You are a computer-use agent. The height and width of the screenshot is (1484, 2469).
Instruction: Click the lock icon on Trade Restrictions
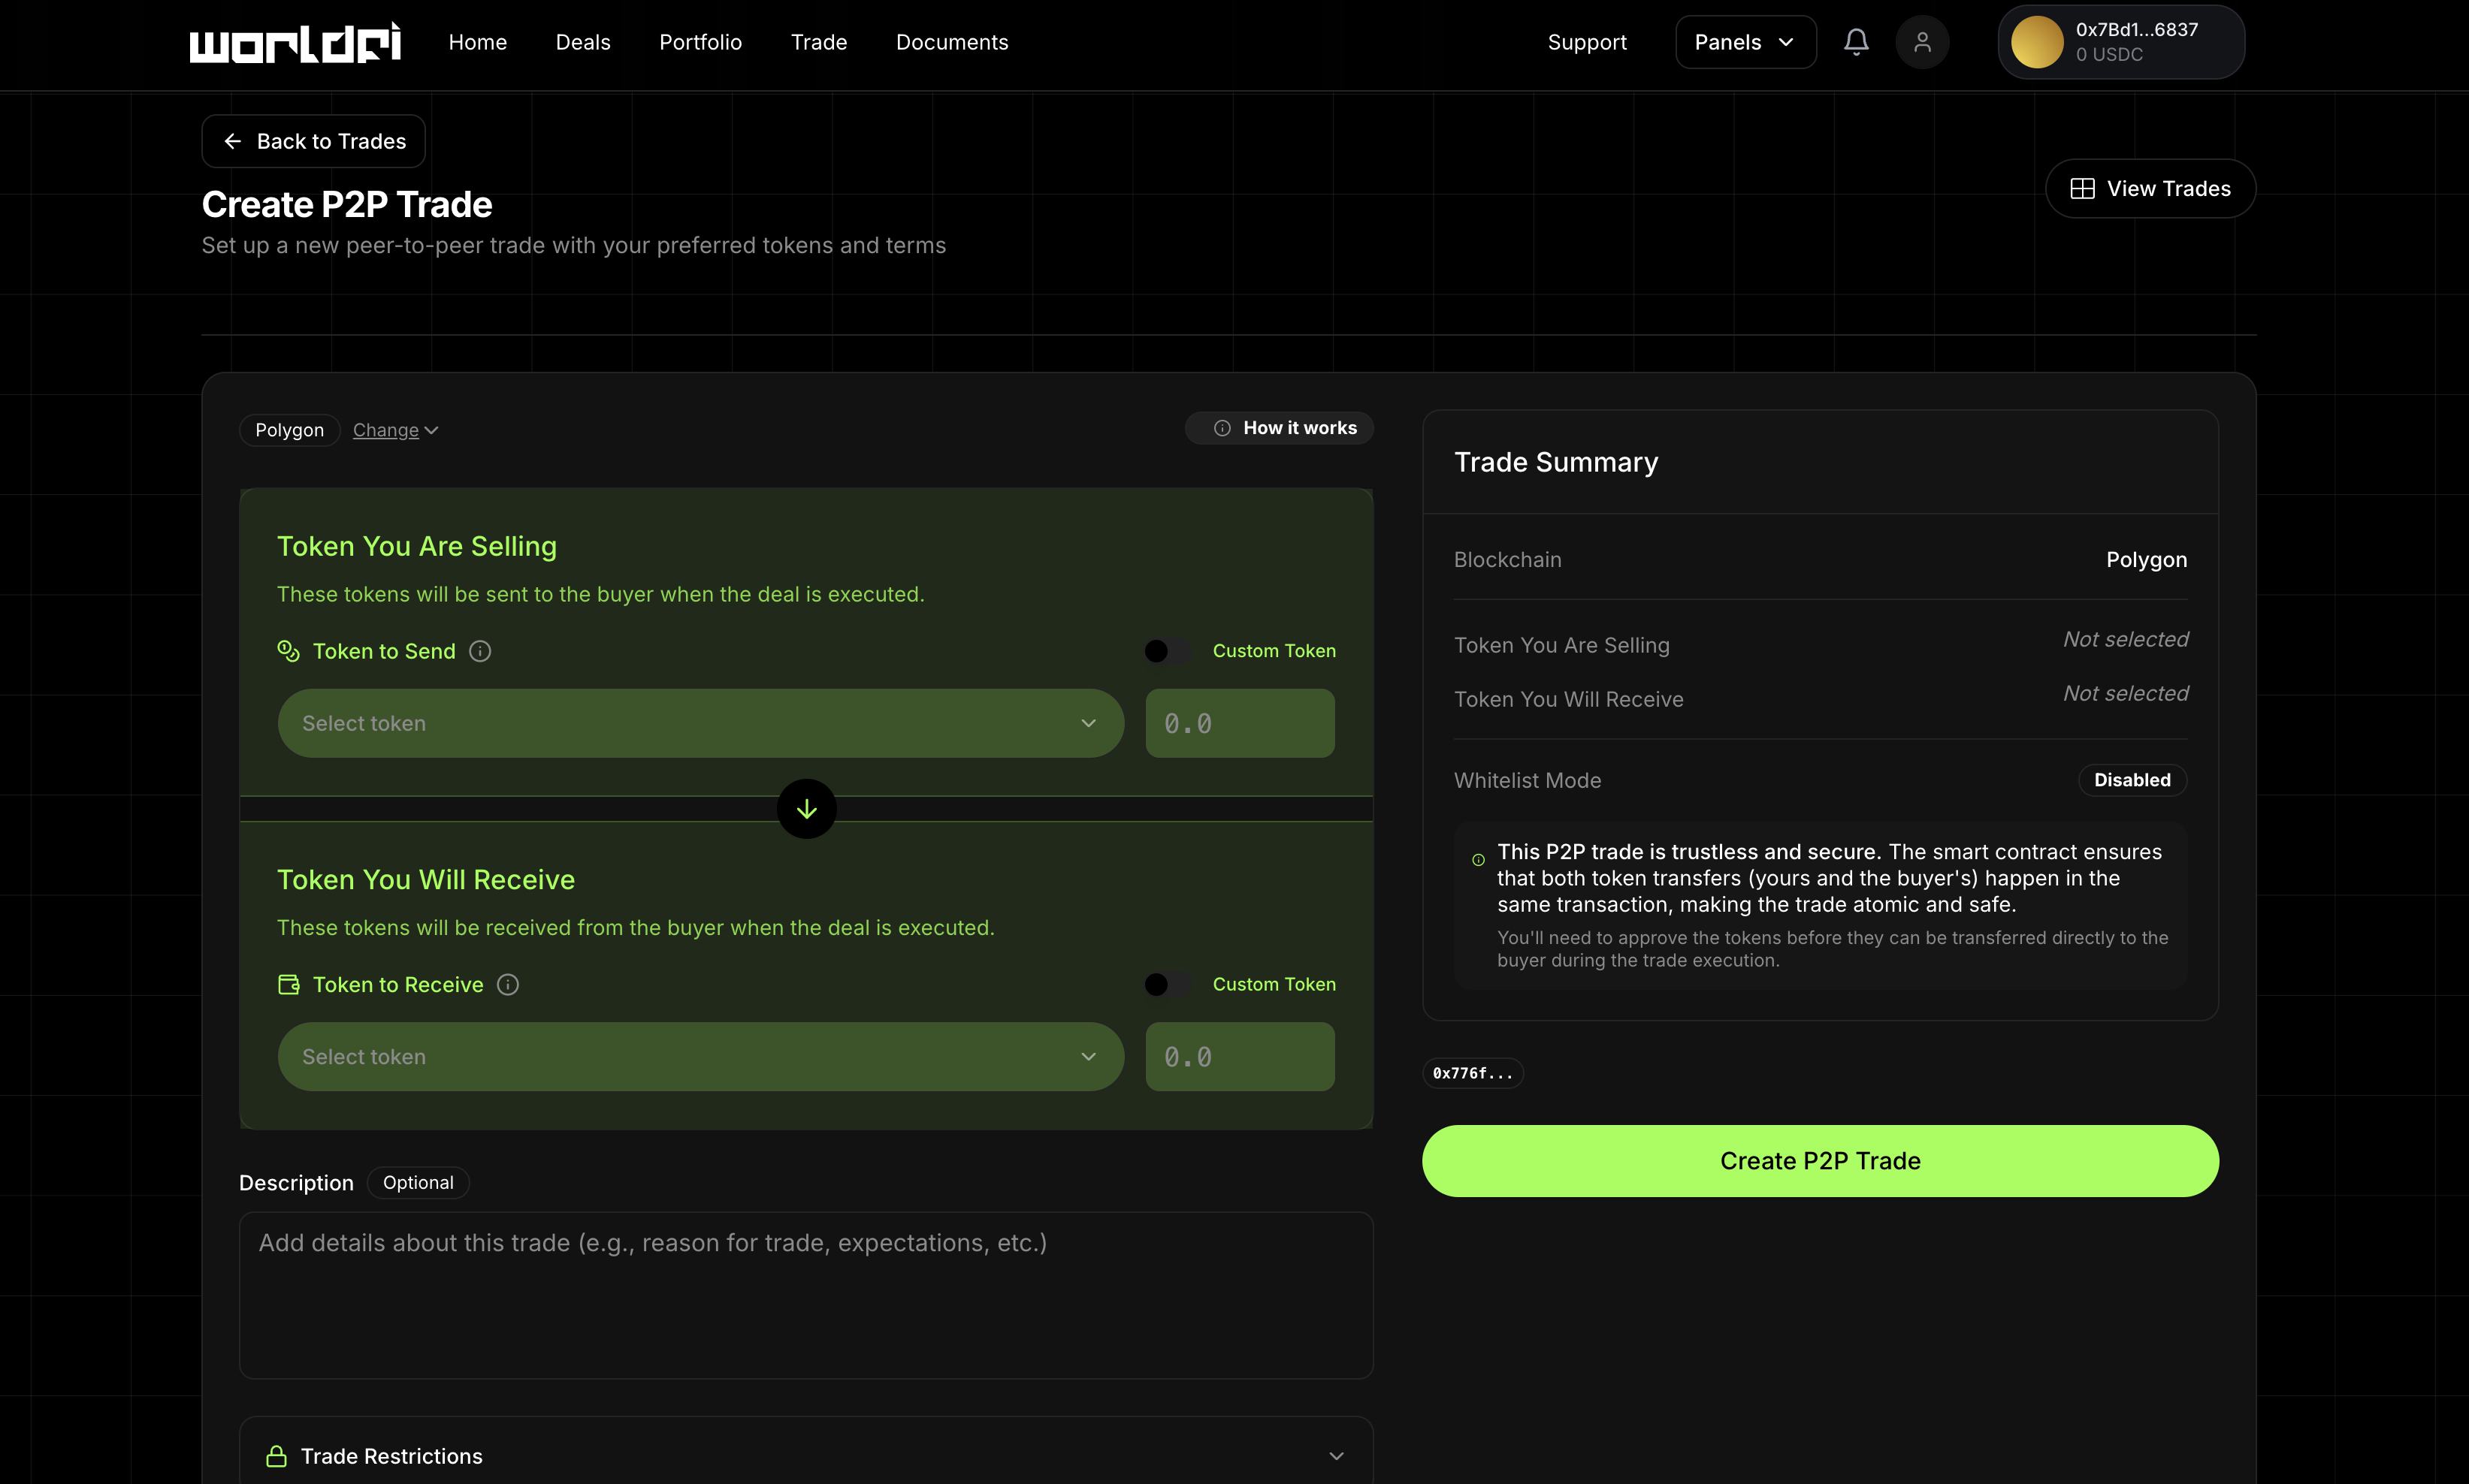[276, 1456]
